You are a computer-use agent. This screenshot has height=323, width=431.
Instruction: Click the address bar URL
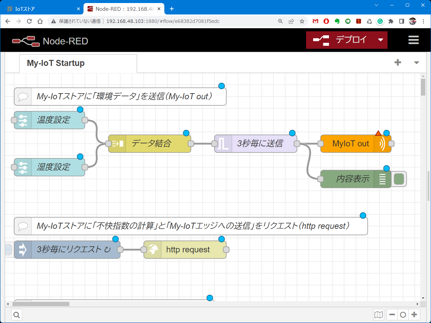163,21
